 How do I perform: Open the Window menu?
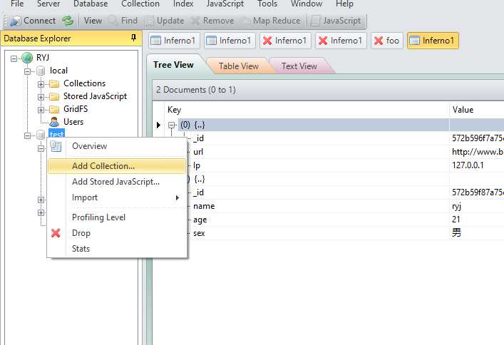(x=307, y=4)
